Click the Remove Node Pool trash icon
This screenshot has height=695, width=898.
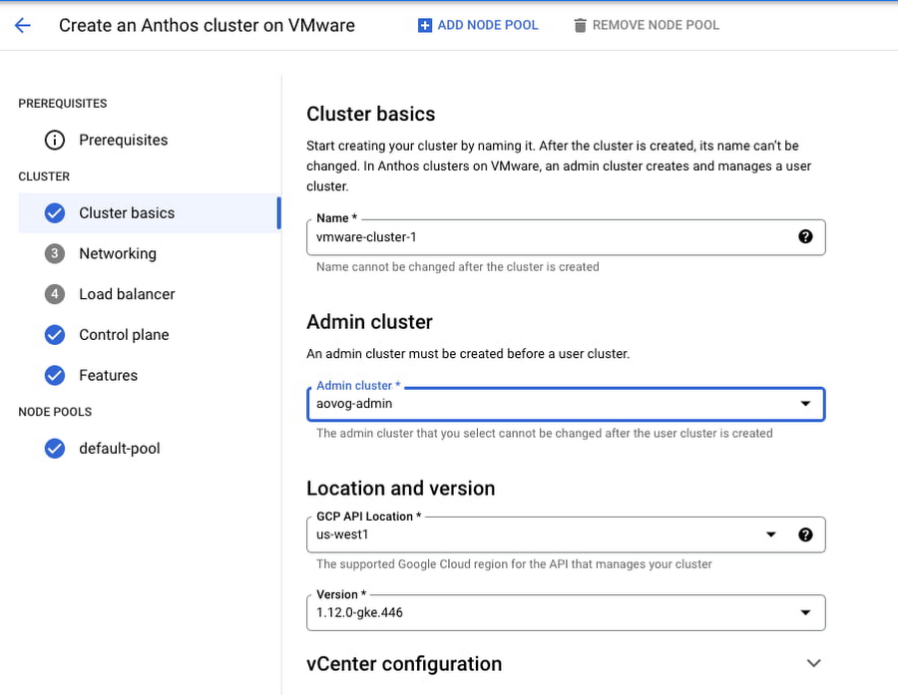(x=580, y=26)
